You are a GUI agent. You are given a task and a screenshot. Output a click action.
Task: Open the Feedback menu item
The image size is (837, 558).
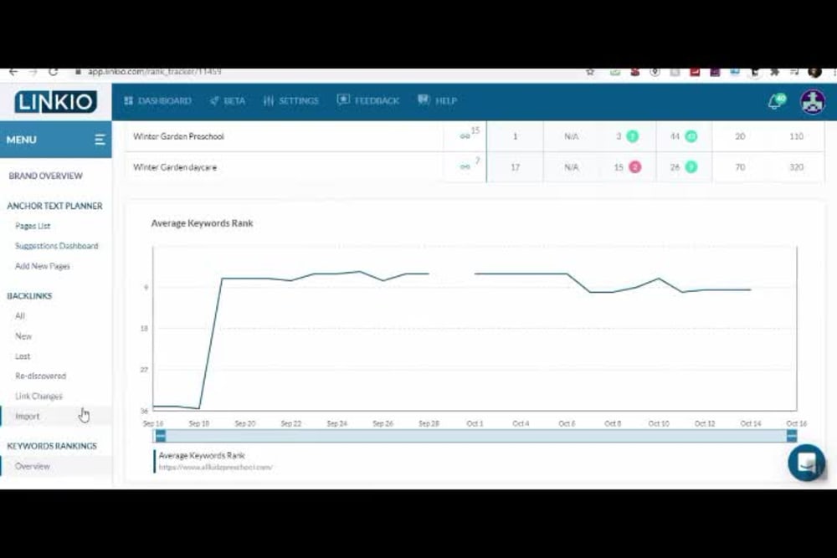click(x=368, y=100)
